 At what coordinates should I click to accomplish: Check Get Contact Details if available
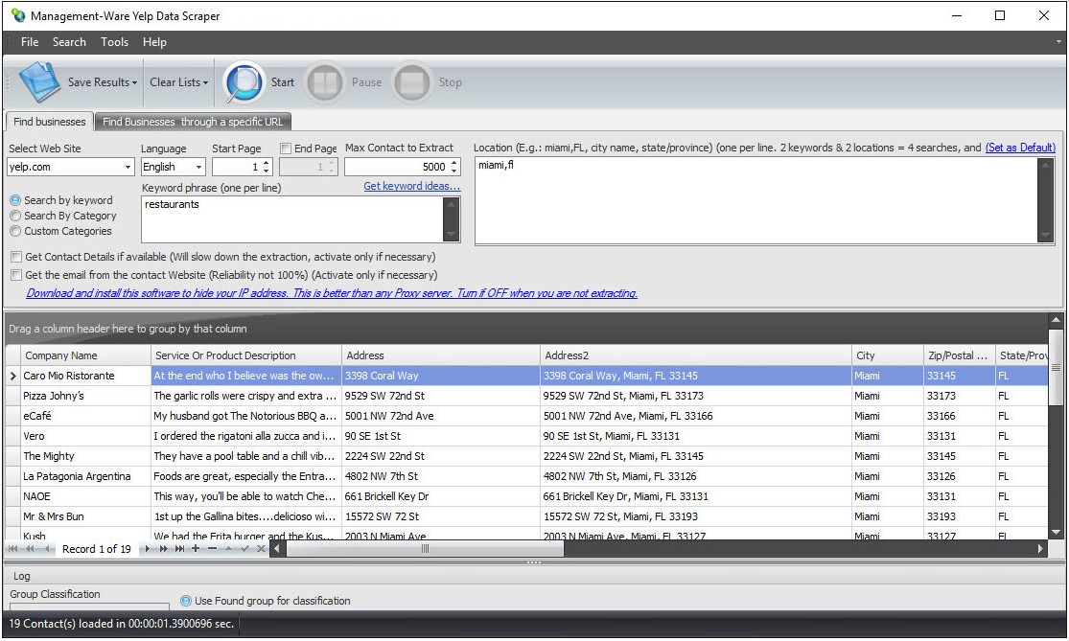(x=15, y=257)
